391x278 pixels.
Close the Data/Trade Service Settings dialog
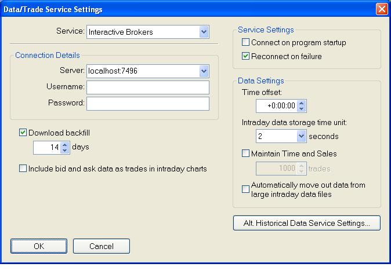coord(382,9)
